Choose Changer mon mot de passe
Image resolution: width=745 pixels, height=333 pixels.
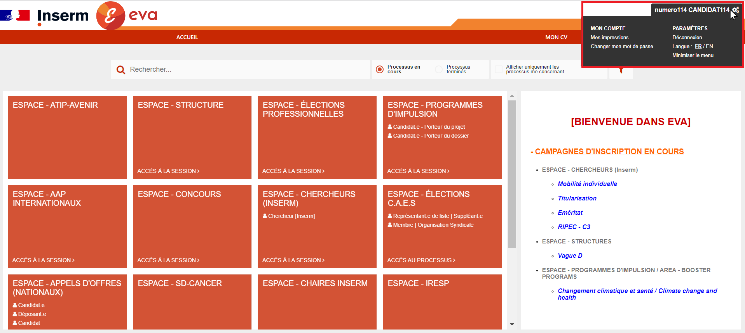point(622,46)
